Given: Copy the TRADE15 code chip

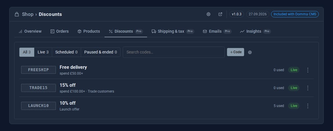Looking at the screenshot, I should pyautogui.click(x=39, y=88).
